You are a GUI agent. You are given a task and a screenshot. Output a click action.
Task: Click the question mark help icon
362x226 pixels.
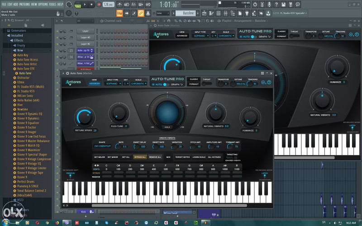click(276, 5)
